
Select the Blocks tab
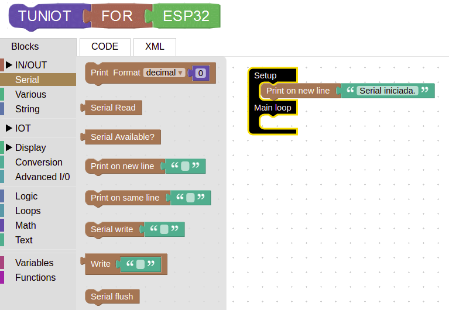click(25, 47)
